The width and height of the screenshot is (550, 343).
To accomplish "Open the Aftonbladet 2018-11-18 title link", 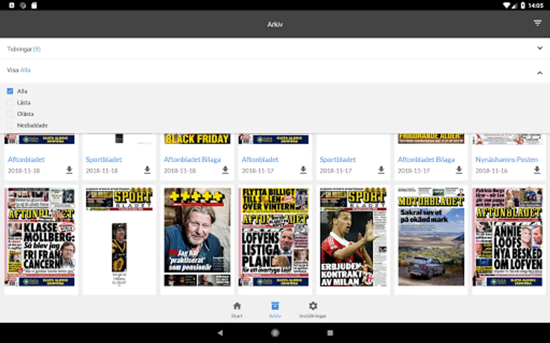I will (x=26, y=159).
